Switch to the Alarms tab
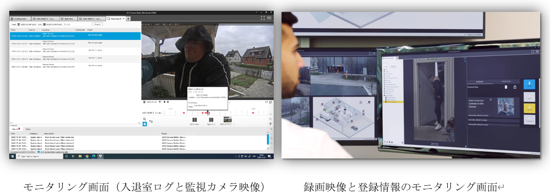The height and width of the screenshot is (196, 550). [x=15, y=129]
